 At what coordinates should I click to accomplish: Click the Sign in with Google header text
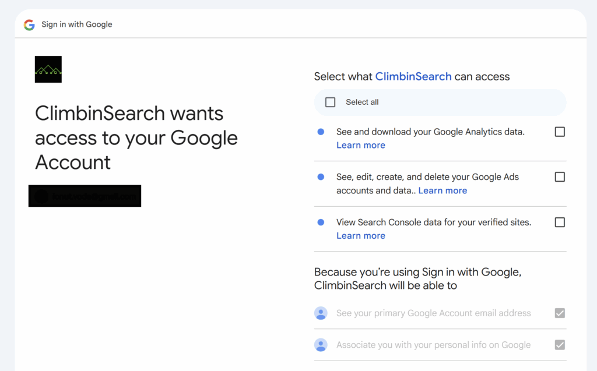pos(76,24)
